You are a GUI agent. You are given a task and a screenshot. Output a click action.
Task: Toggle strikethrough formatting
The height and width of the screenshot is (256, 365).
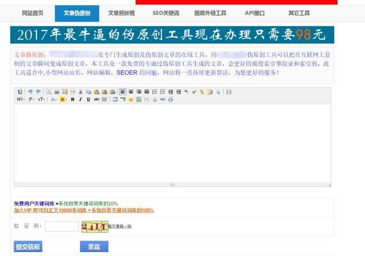click(96, 99)
